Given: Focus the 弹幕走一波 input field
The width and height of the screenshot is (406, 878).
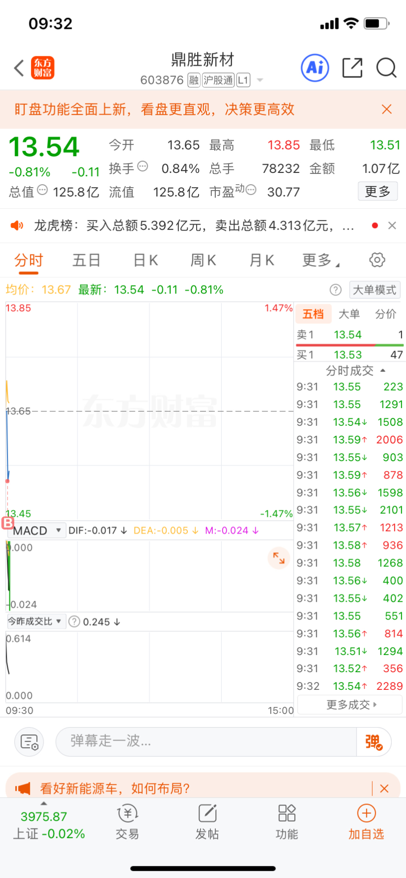Looking at the screenshot, I should click(206, 742).
